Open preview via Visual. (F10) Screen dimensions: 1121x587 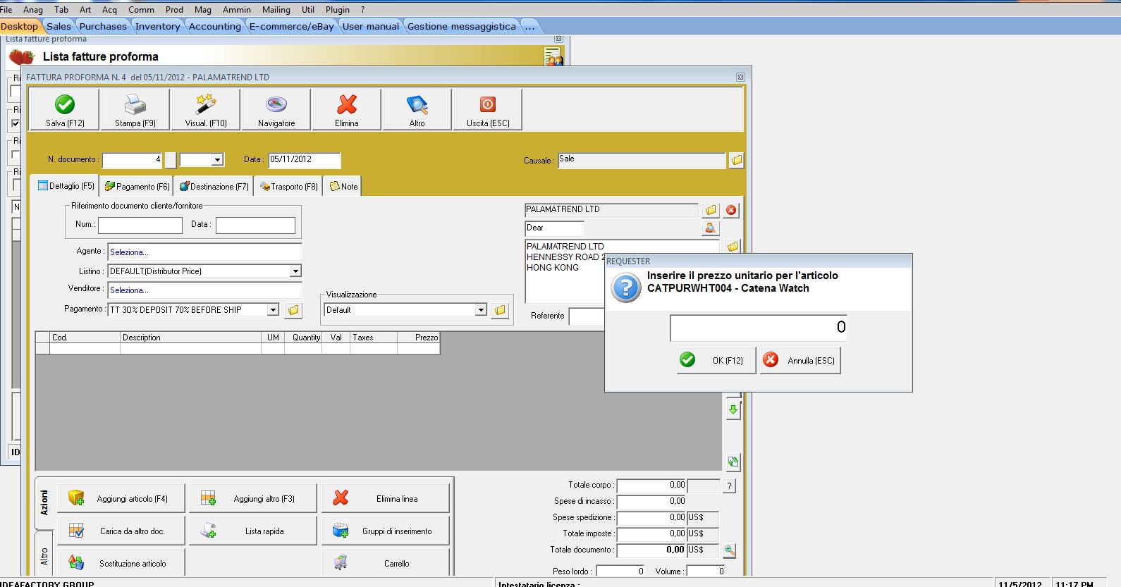(x=206, y=110)
